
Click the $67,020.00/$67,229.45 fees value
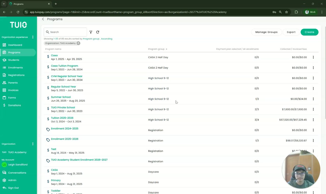pyautogui.click(x=293, y=120)
